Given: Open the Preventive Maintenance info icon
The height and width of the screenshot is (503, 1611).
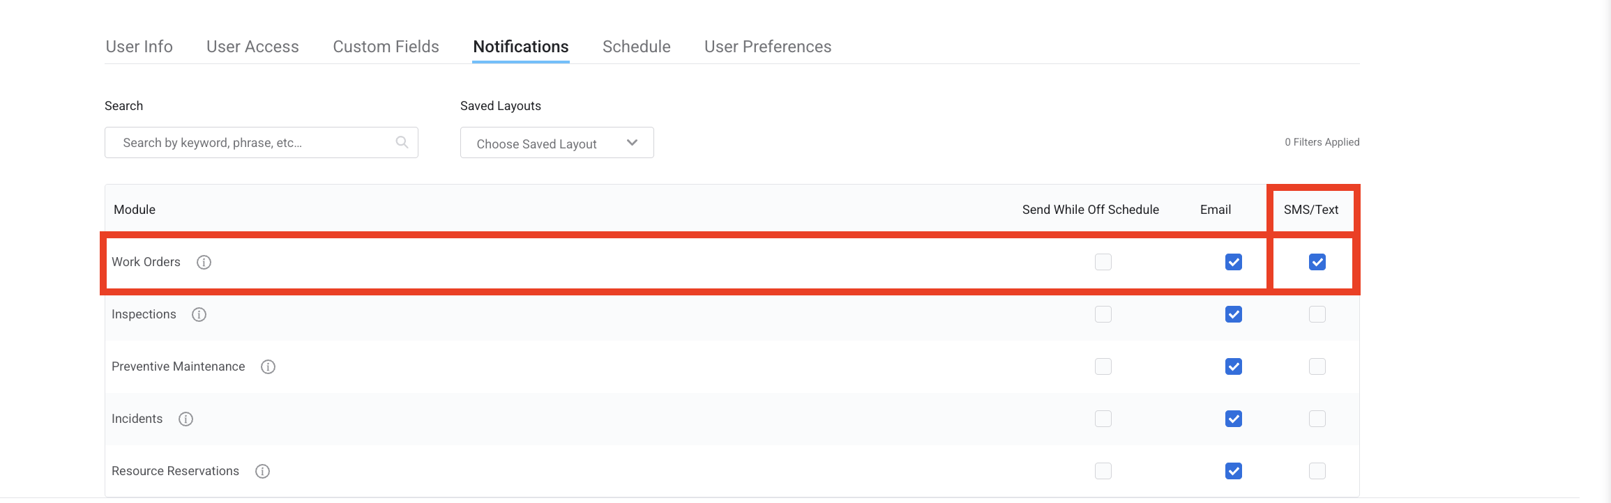Looking at the screenshot, I should click(268, 366).
